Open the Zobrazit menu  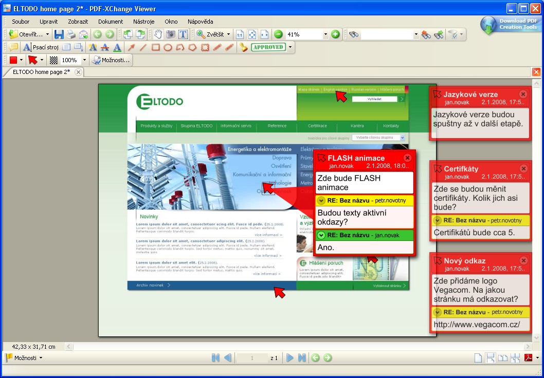(x=78, y=22)
